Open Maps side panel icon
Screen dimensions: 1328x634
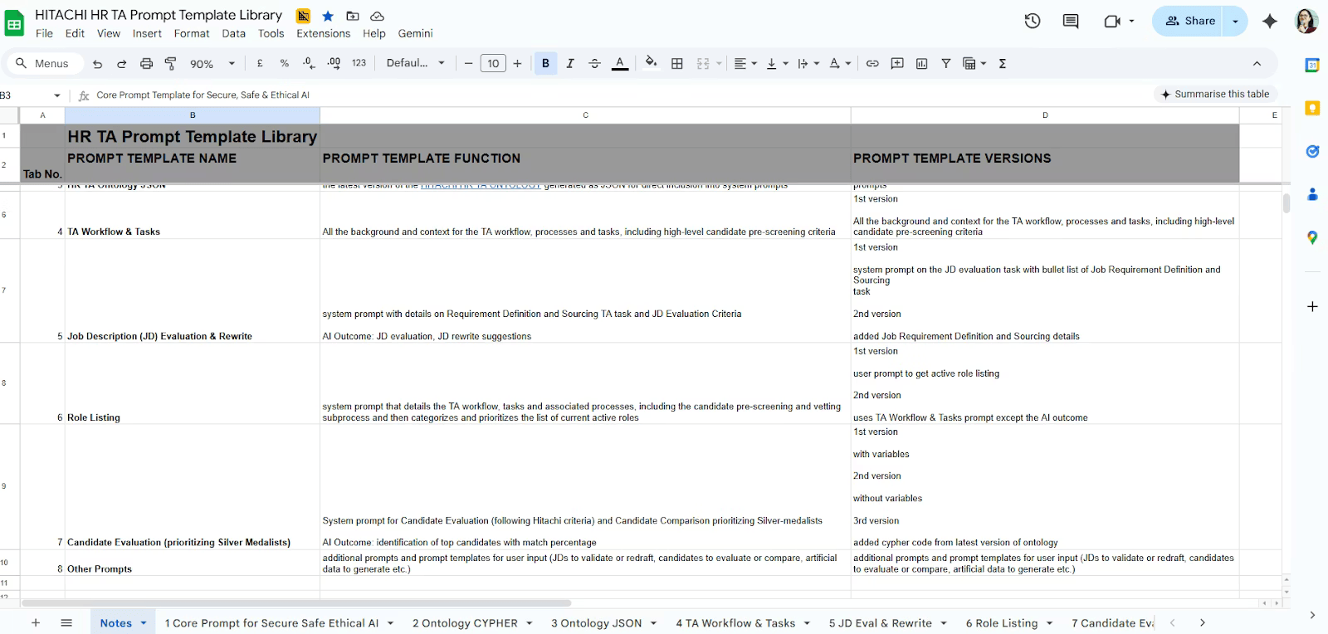(1312, 237)
